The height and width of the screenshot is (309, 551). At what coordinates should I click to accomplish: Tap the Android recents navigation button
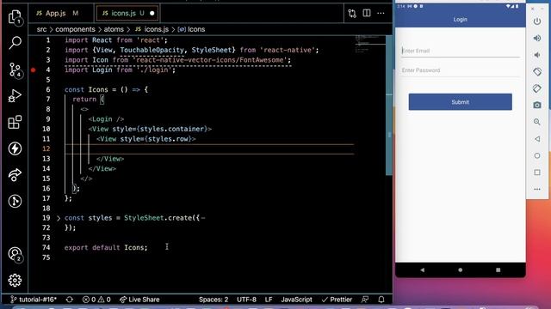pos(498,270)
